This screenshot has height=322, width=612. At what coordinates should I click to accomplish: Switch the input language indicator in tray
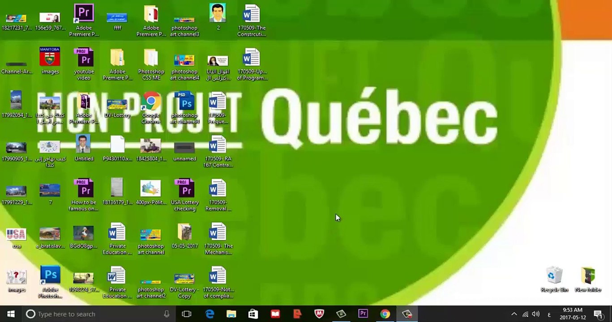point(549,314)
